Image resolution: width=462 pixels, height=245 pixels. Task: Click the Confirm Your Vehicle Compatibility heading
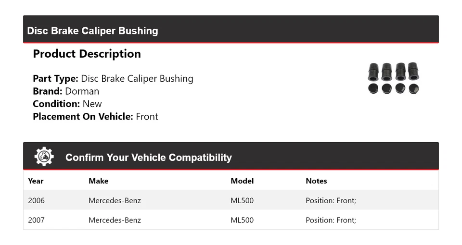[x=148, y=158]
